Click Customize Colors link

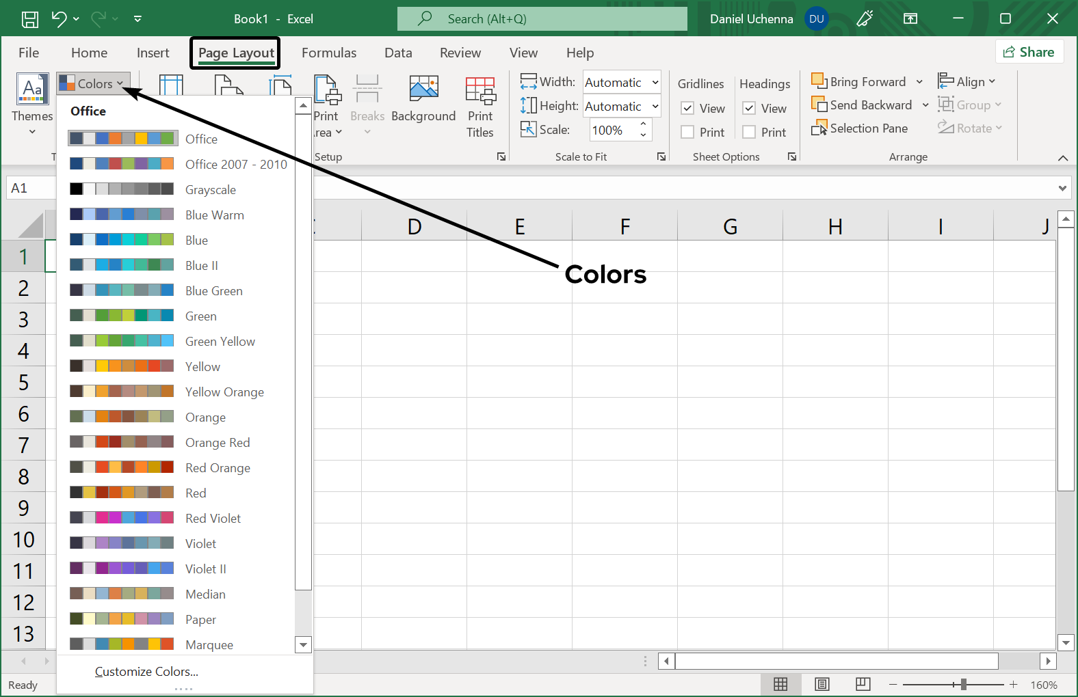146,672
